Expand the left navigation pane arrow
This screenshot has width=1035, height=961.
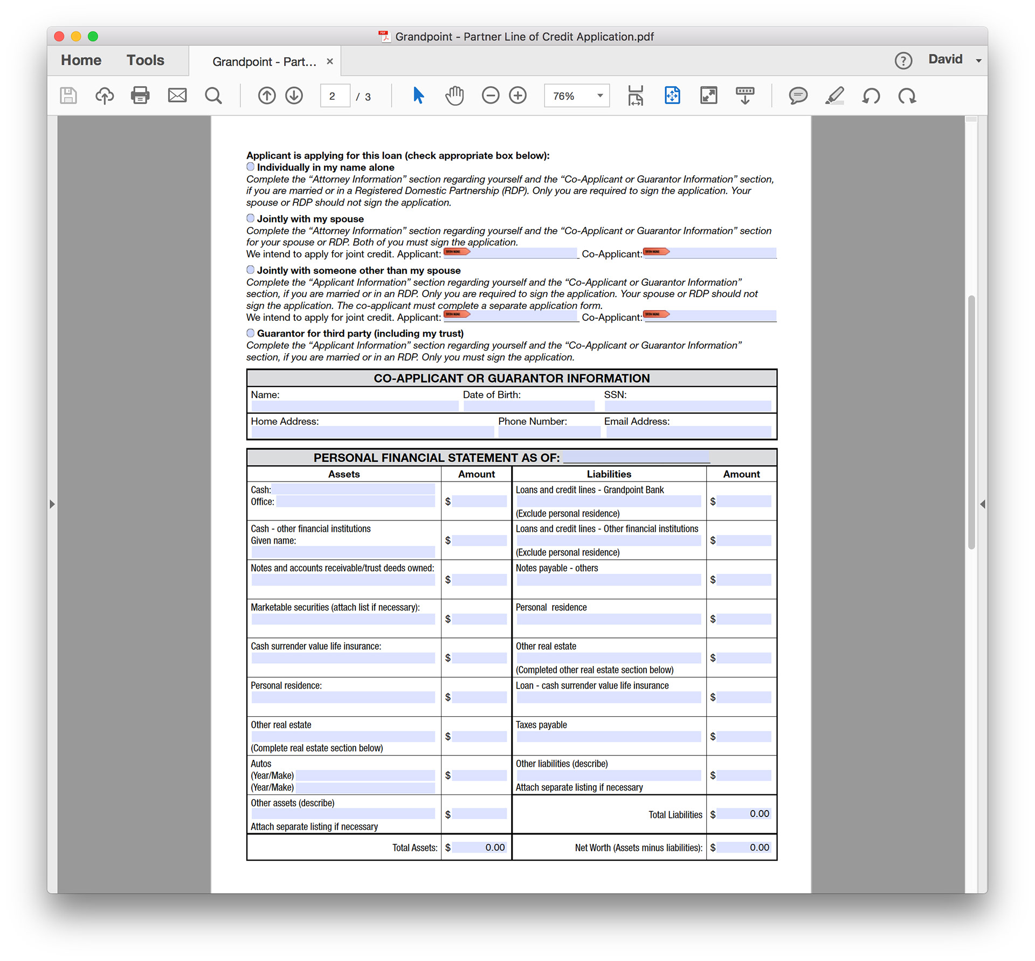[x=52, y=504]
